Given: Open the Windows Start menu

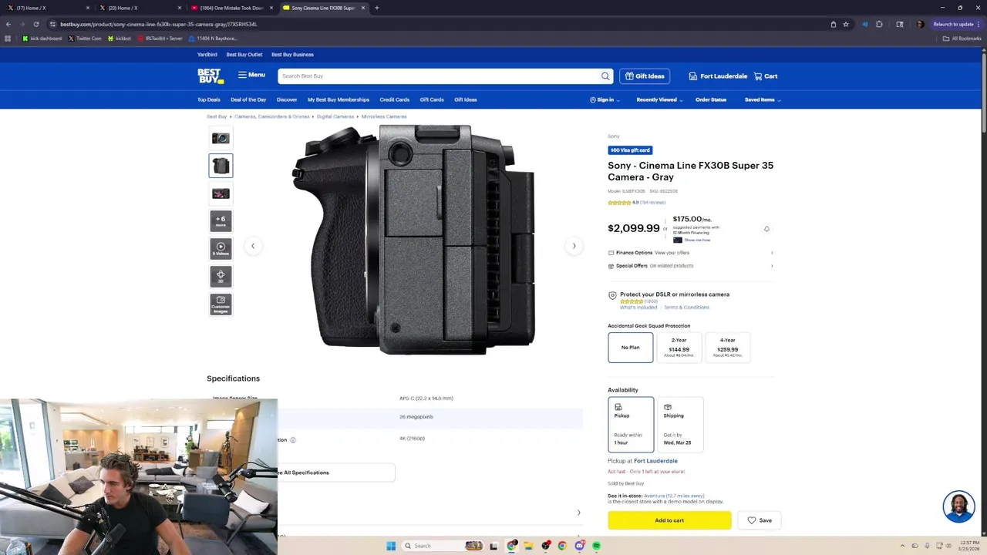Looking at the screenshot, I should point(391,546).
